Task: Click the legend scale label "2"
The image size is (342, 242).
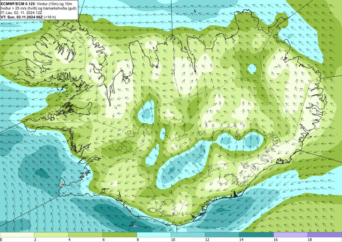Action: pos(35,240)
